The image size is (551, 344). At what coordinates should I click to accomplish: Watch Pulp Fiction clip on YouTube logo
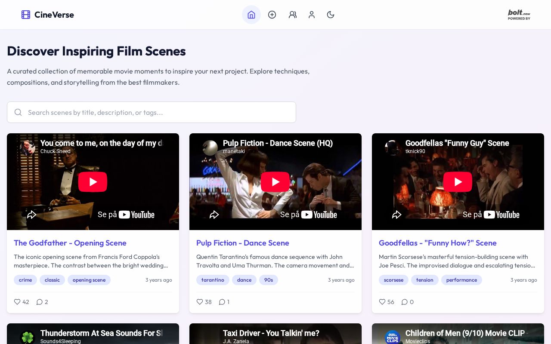pos(319,215)
